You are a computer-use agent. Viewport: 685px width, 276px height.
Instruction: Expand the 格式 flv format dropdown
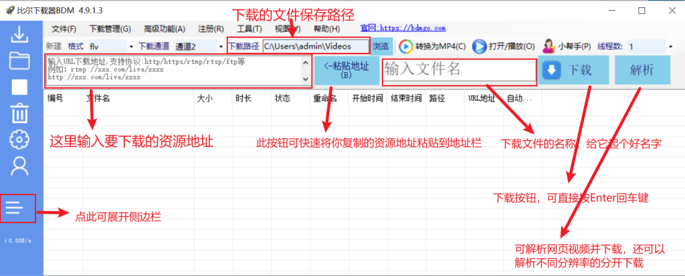[x=131, y=46]
